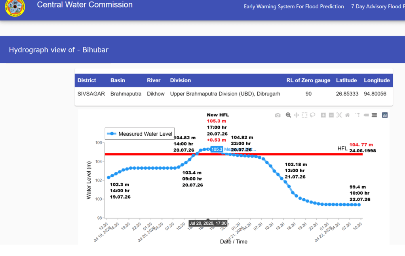The height and width of the screenshot is (256, 405).
Task: Click the RL of Zero gauge header
Action: tap(308, 80)
